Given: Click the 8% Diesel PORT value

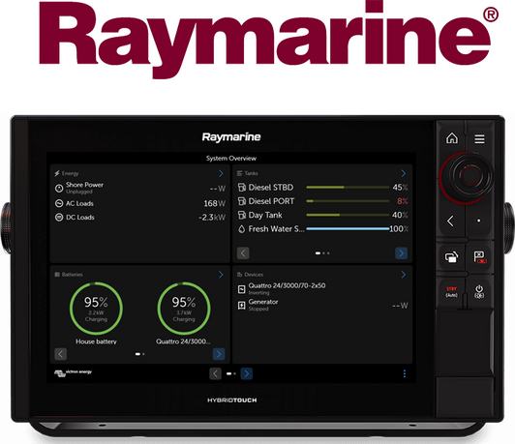Looking at the screenshot, I should pyautogui.click(x=403, y=201).
